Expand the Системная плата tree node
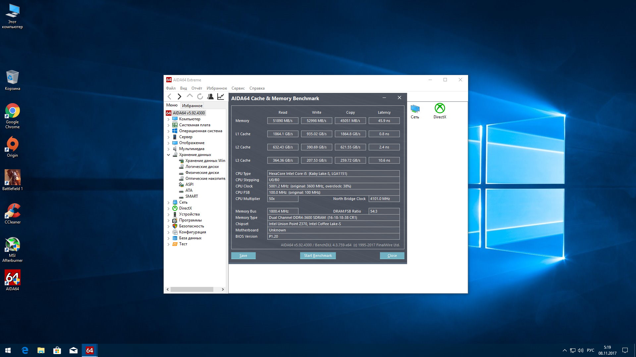The width and height of the screenshot is (636, 357). 169,125
